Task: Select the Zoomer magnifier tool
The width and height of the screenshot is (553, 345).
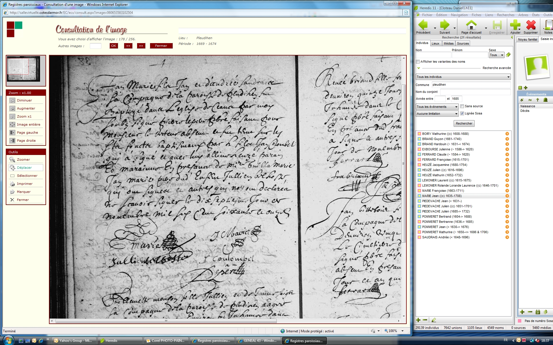Action: (x=23, y=160)
